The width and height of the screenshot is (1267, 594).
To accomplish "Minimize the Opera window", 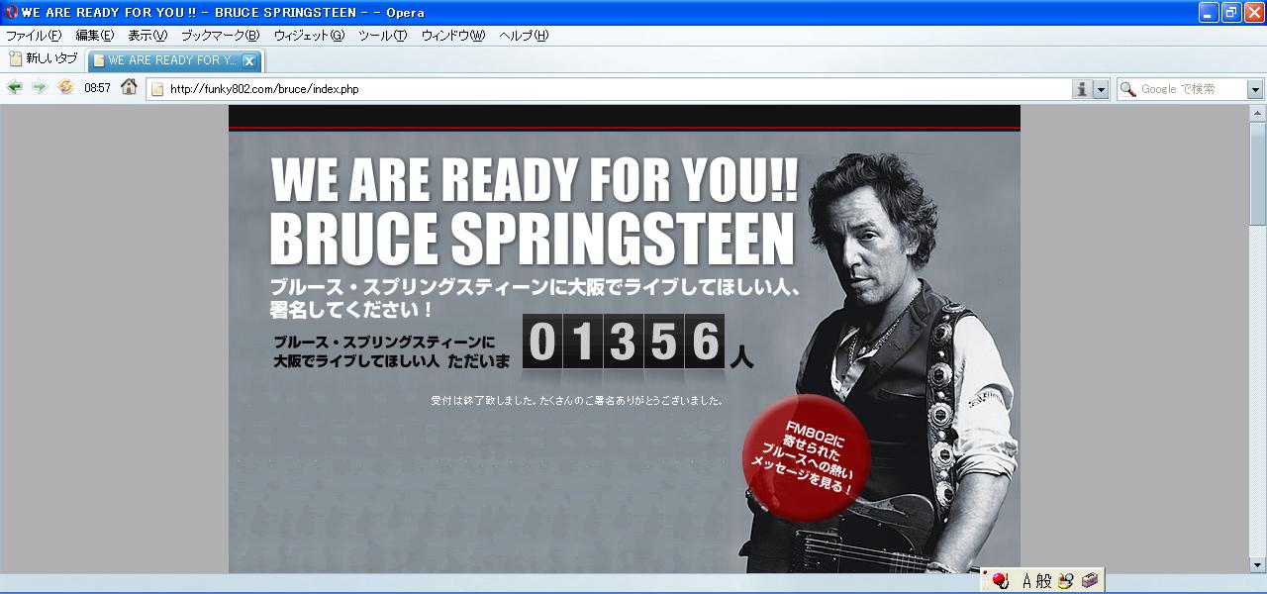I will point(1209,12).
